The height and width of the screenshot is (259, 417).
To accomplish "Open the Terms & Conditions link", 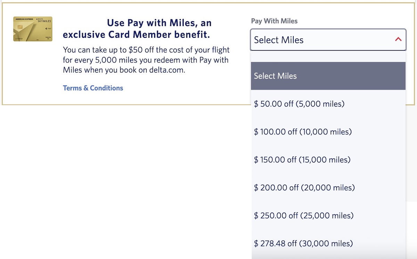I will coord(93,88).
